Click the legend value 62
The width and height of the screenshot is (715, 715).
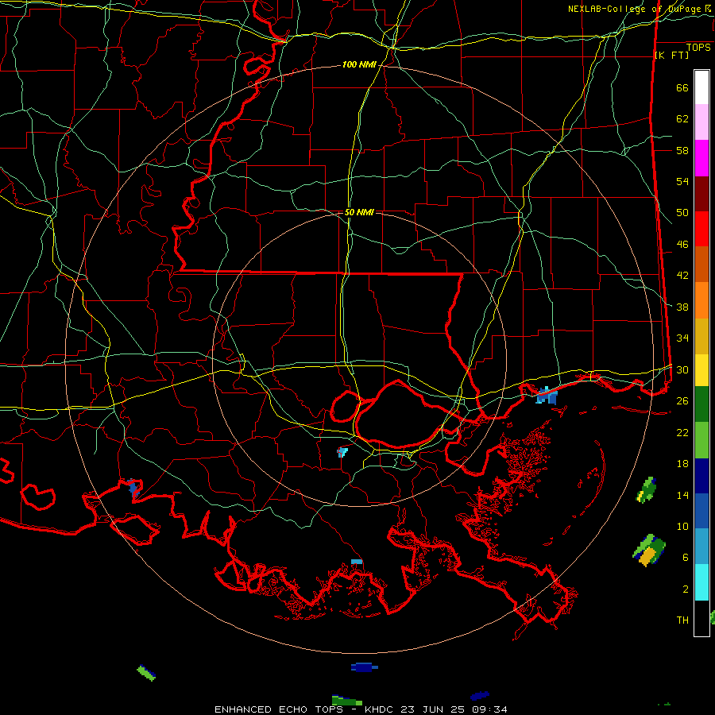click(682, 119)
